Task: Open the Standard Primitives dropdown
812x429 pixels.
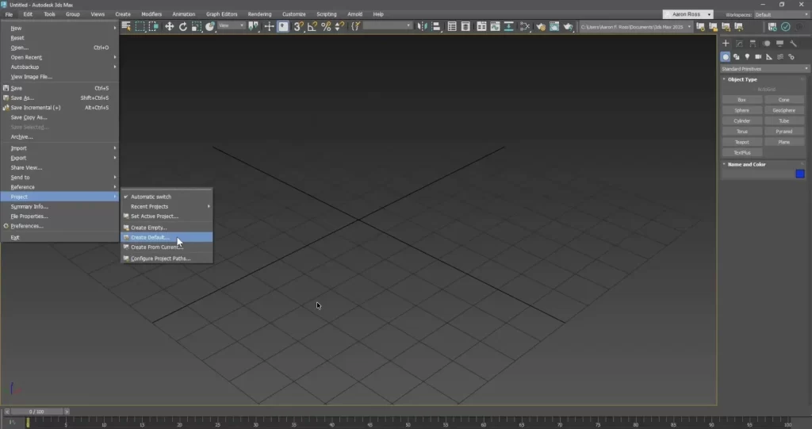Action: coord(764,69)
